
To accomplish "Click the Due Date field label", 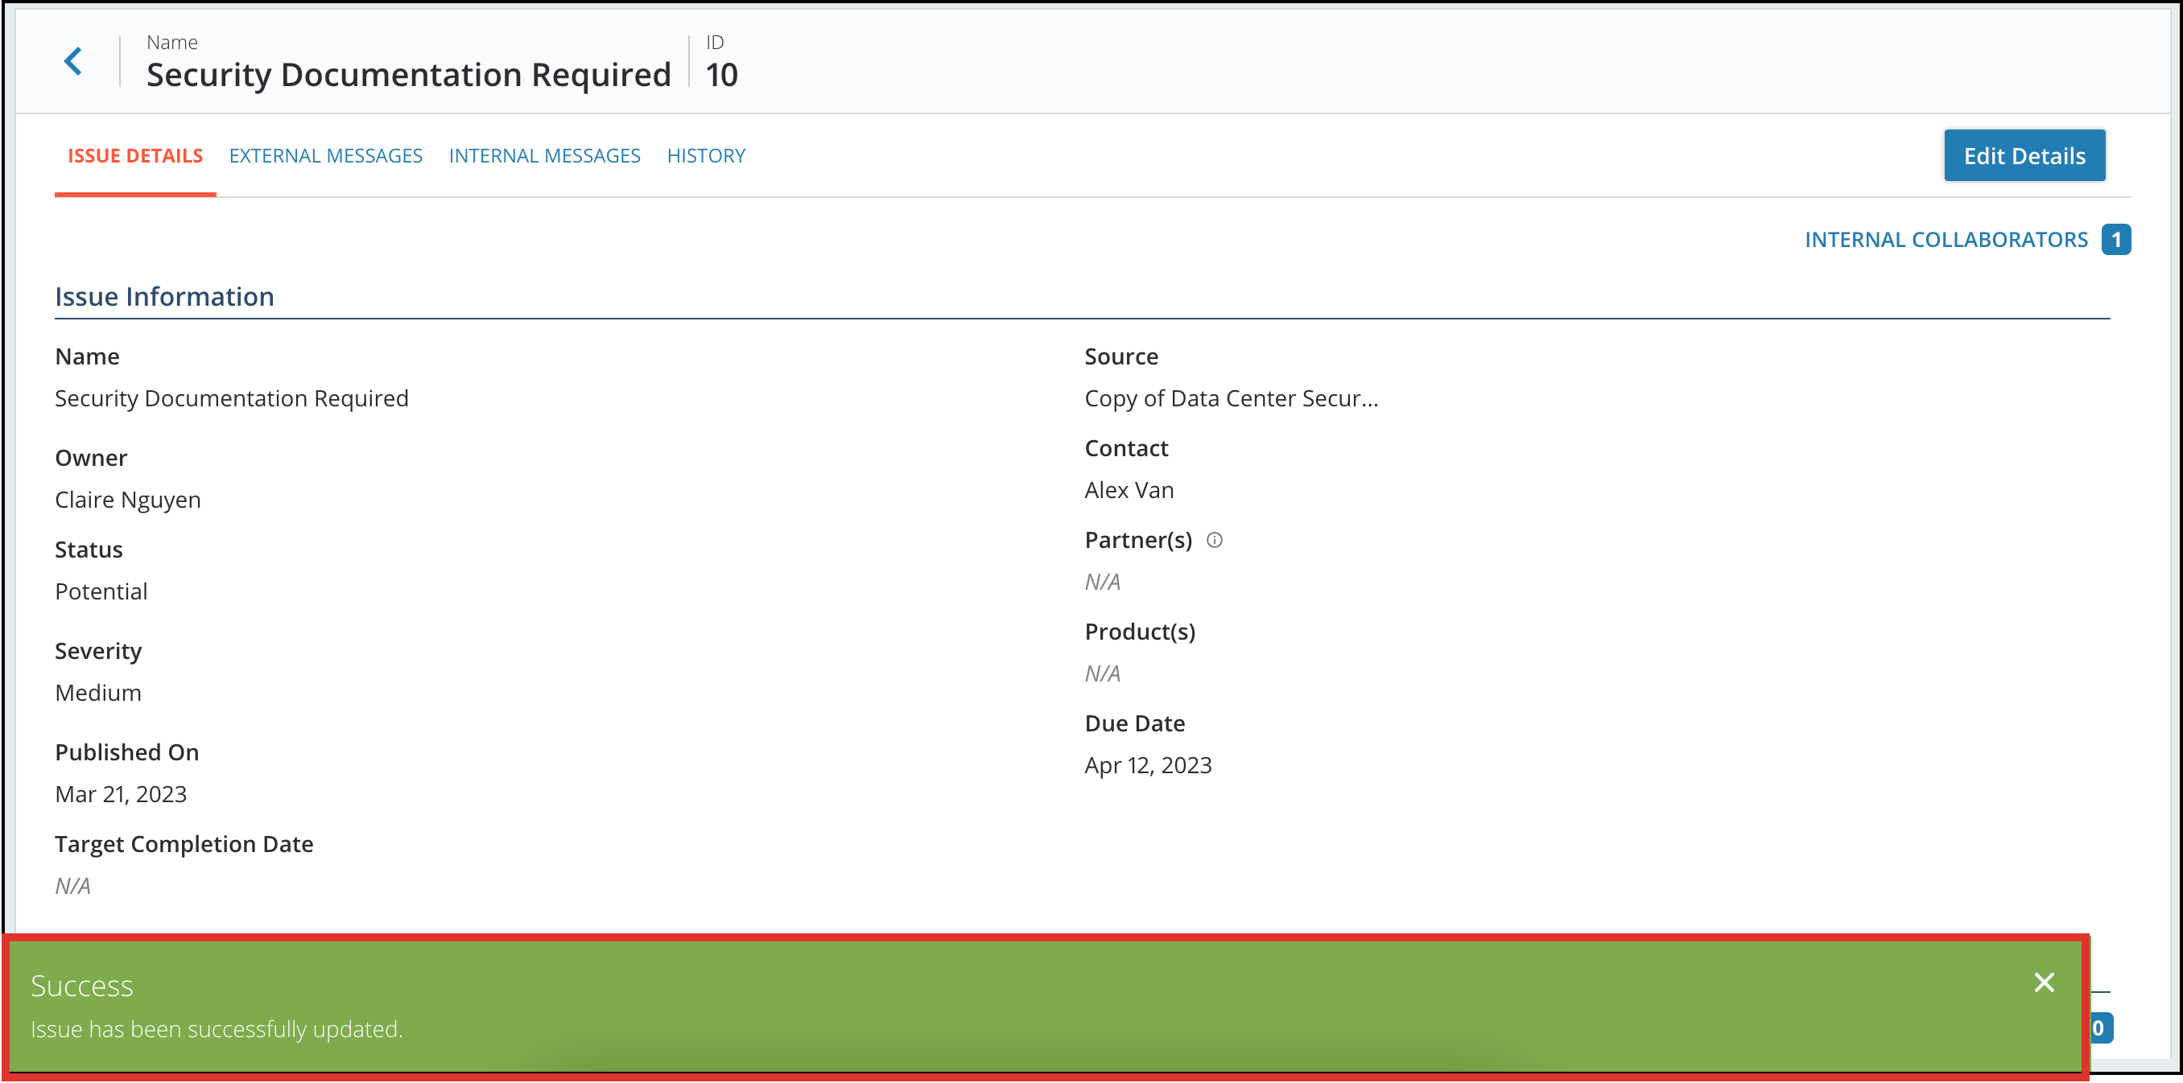I will pyautogui.click(x=1135, y=723).
